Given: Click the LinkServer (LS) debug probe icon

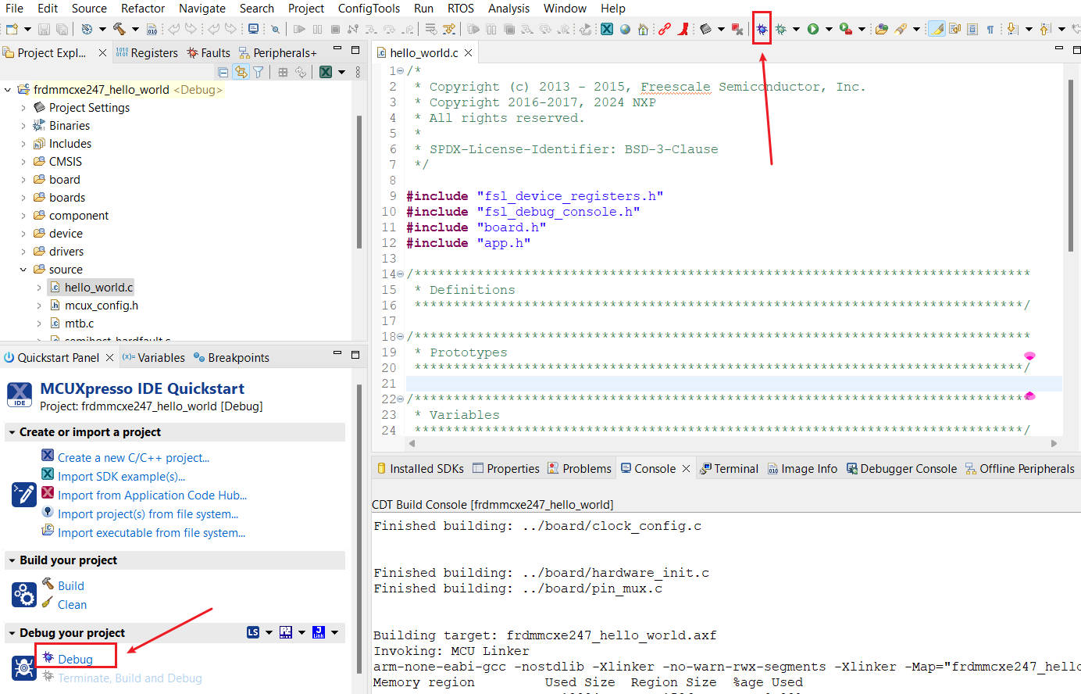Looking at the screenshot, I should click(253, 632).
